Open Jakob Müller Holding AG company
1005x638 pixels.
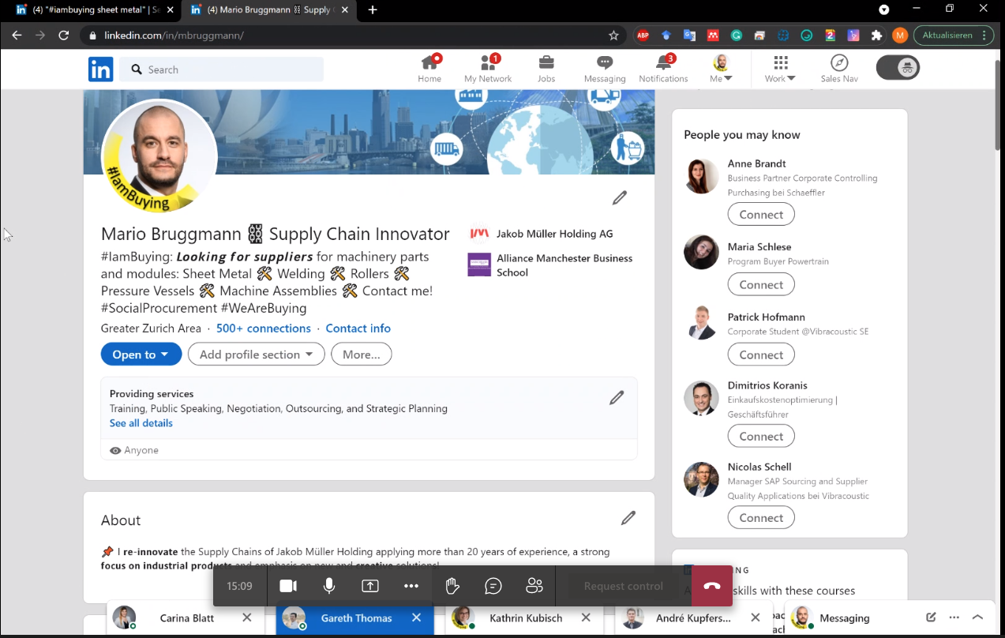[x=541, y=234]
